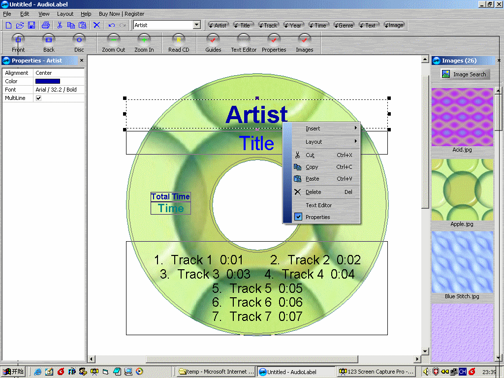Switch to the Front label view
The image size is (504, 378).
pos(18,43)
